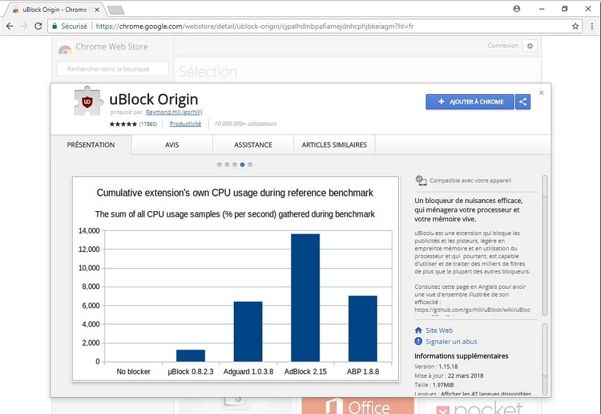
Task: Click the uBlock Origin shield extension icon
Action: 87,102
